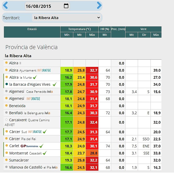174x173 pixels.
Task: Open Alzira Ajuntament station
Action: [23, 70]
